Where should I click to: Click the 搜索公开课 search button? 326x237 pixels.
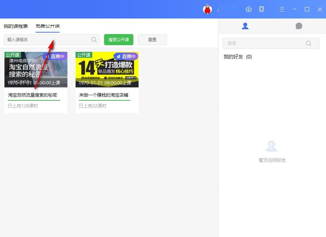[118, 39]
